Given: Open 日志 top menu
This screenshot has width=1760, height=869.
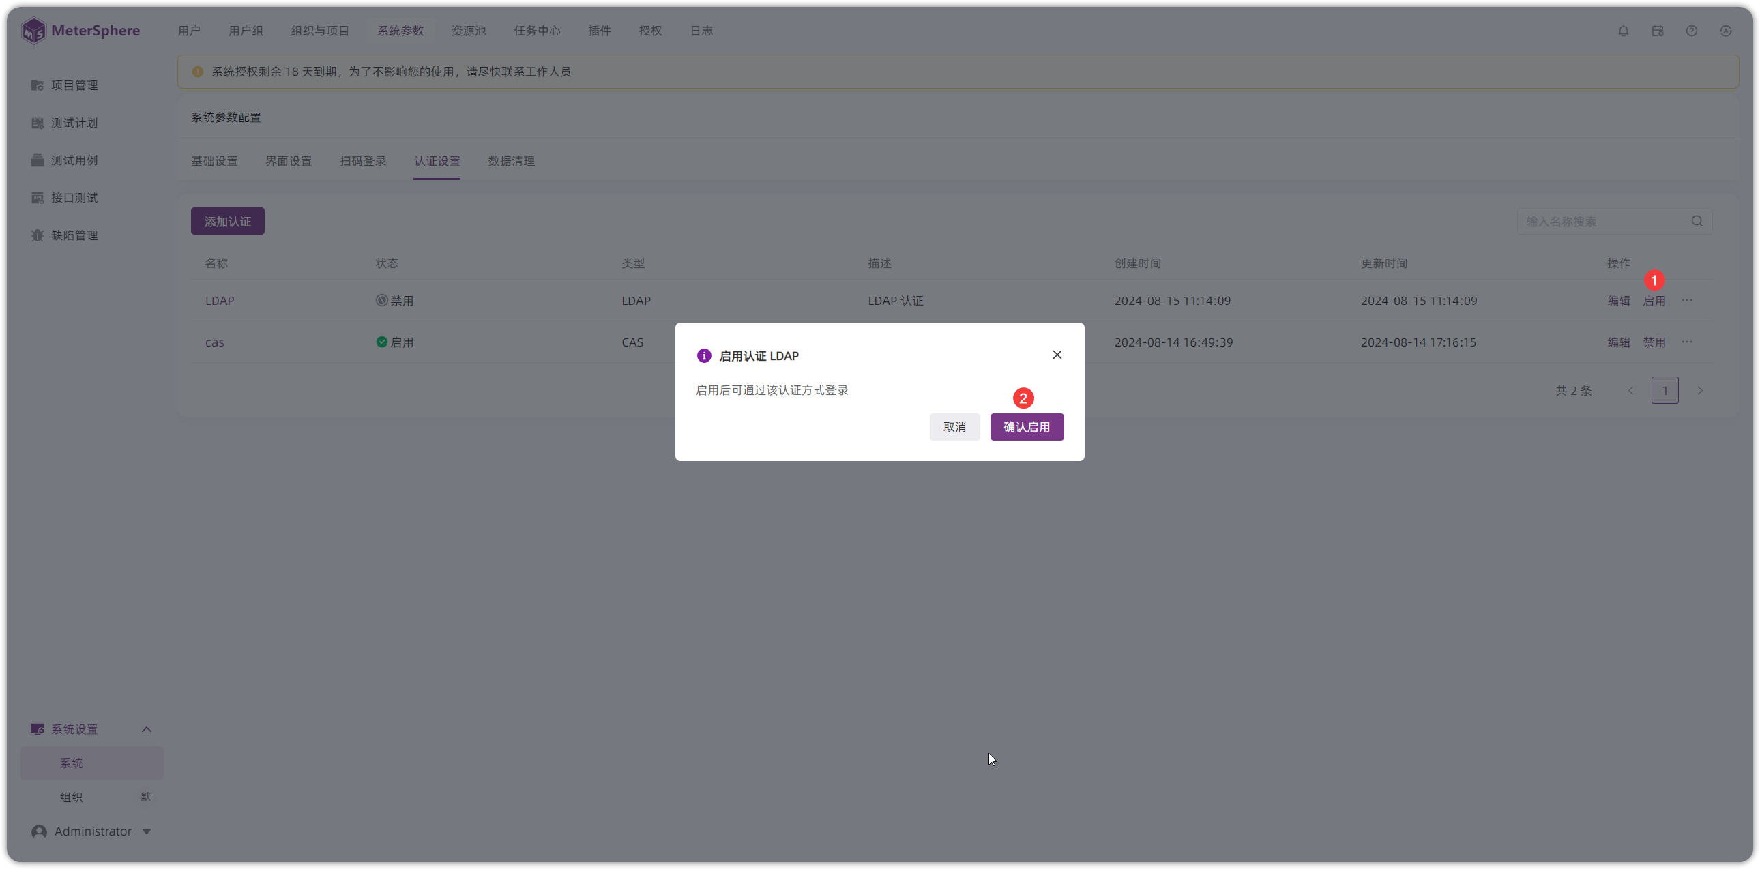Looking at the screenshot, I should tap(701, 31).
